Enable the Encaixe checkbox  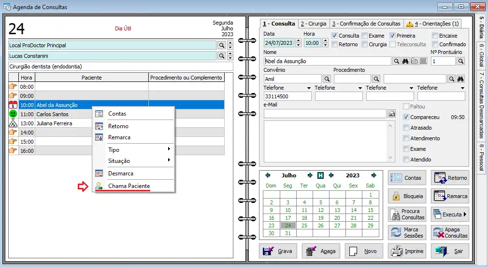tap(435, 36)
